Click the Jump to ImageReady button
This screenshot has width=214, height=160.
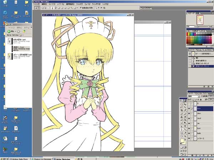183,154
